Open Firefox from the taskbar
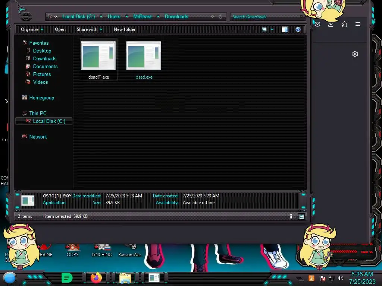The width and height of the screenshot is (382, 286). (96, 278)
